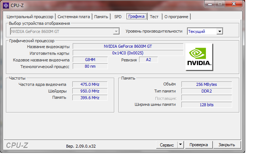Viewport: 276px width, 168px height.
Task: Switch to the Системная плата tab
Action: point(74,17)
